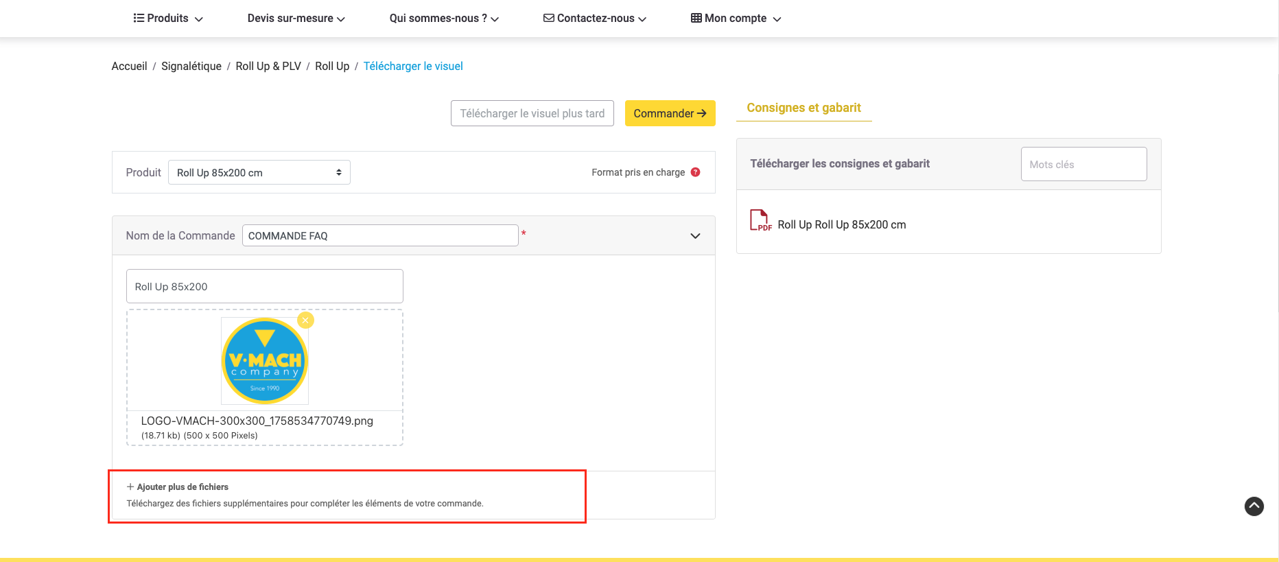Click the scroll-to-top arrow button

pos(1254,506)
